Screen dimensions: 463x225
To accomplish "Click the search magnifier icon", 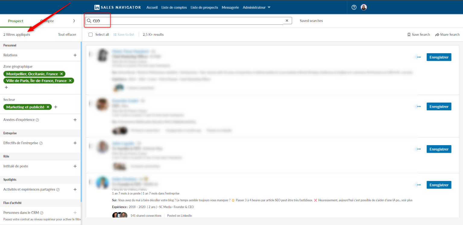I will pyautogui.click(x=89, y=21).
